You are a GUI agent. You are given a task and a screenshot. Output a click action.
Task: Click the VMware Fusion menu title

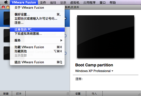(x=24, y=2)
